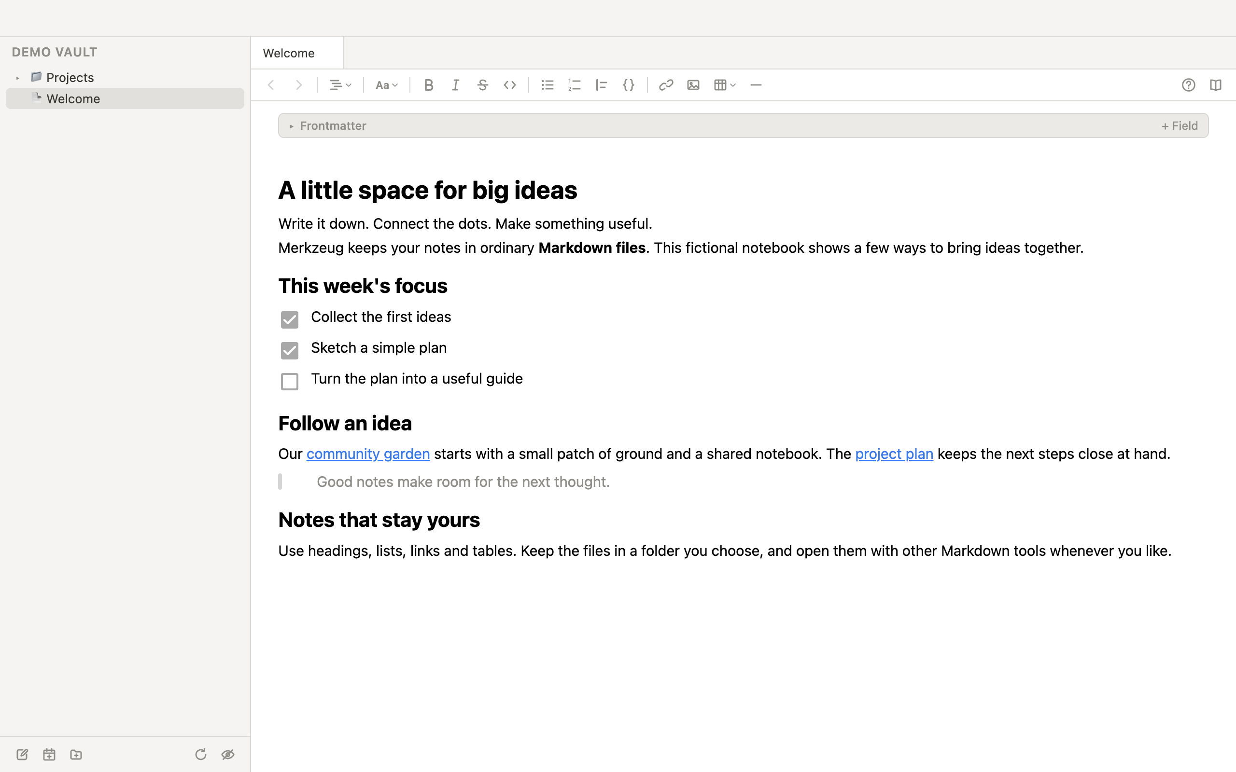Add a frontmatter field with + Field

click(x=1180, y=125)
